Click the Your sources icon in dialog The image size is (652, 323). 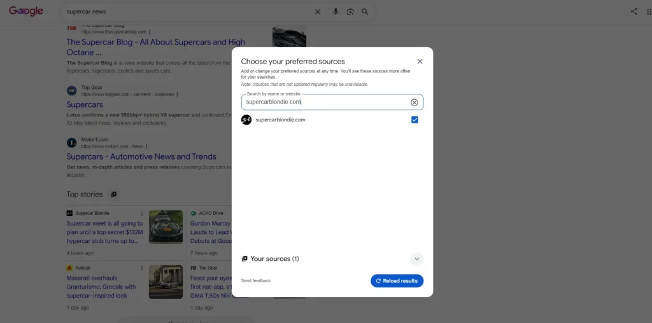click(x=244, y=259)
